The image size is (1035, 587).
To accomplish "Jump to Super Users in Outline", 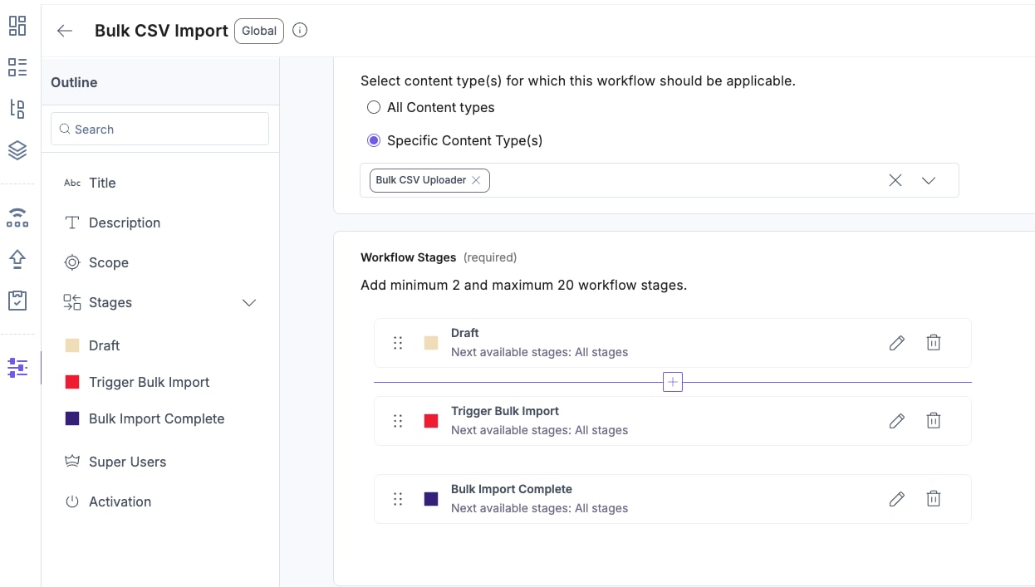I will [x=127, y=462].
